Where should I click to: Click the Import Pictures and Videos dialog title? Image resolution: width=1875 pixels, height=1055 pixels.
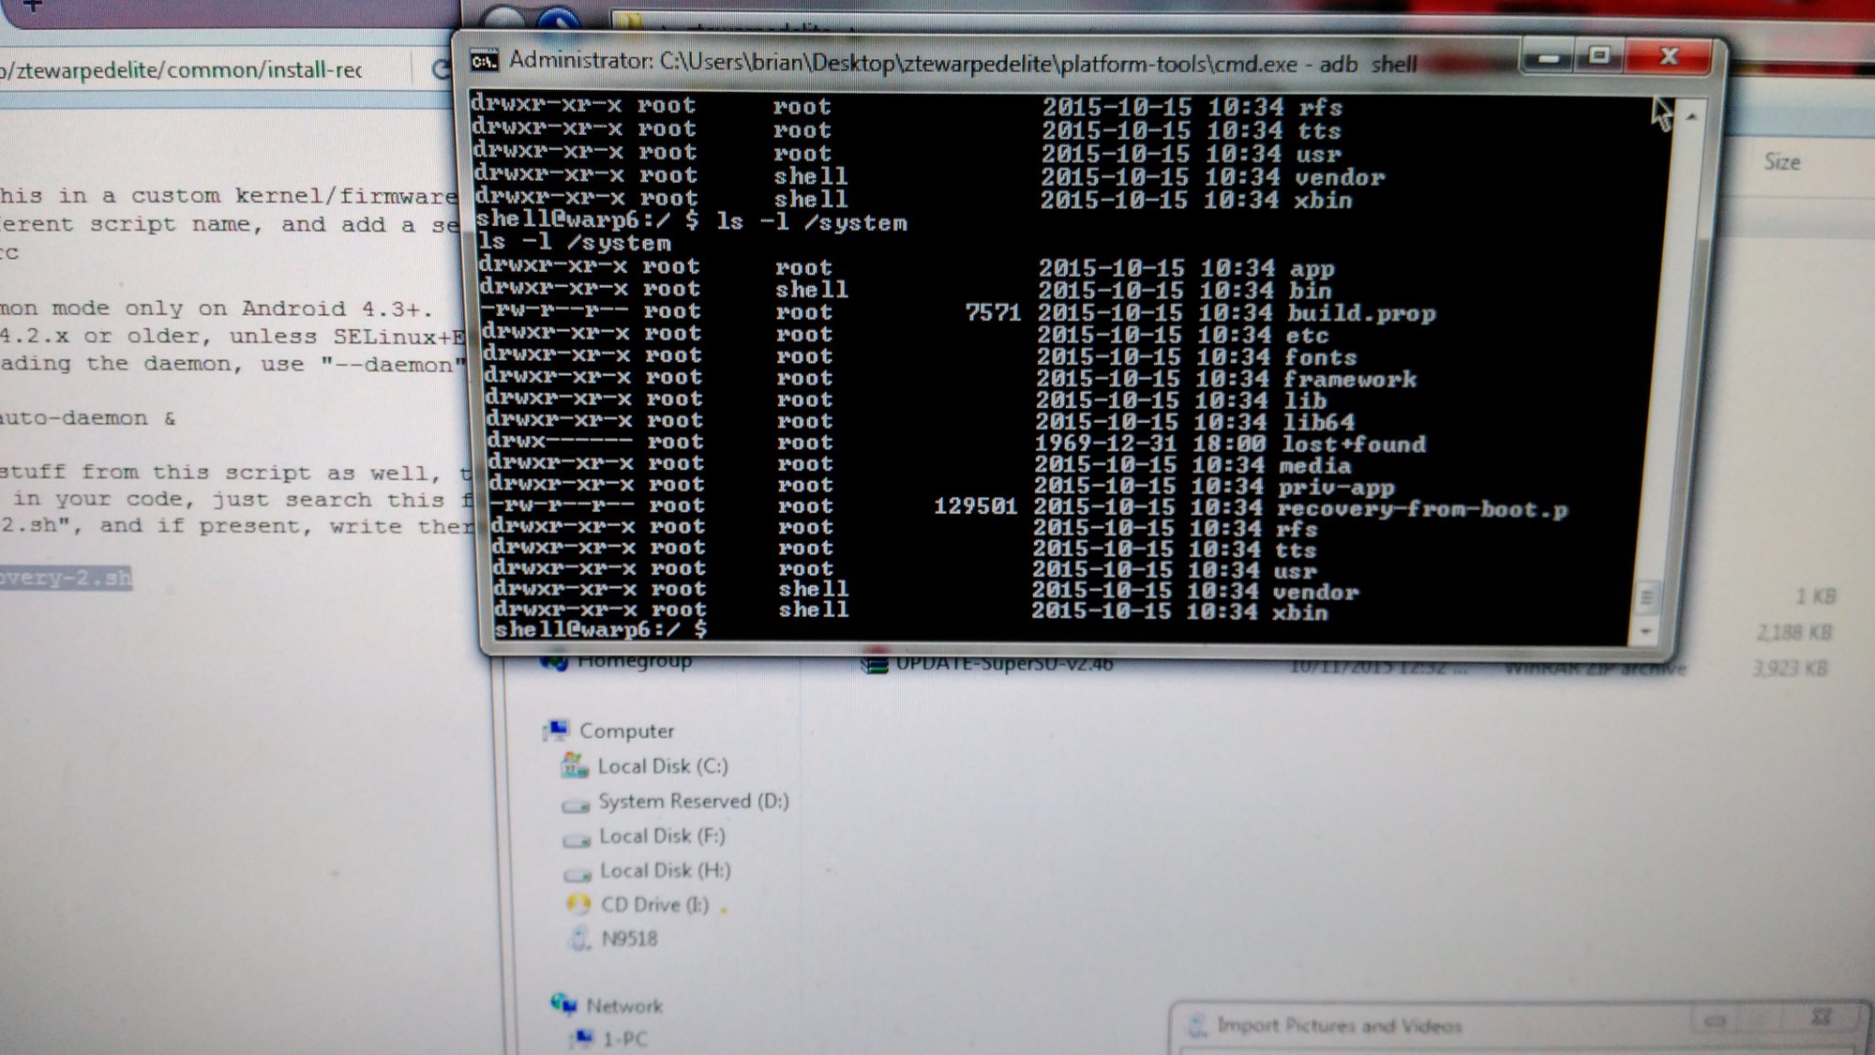coord(1339,1026)
